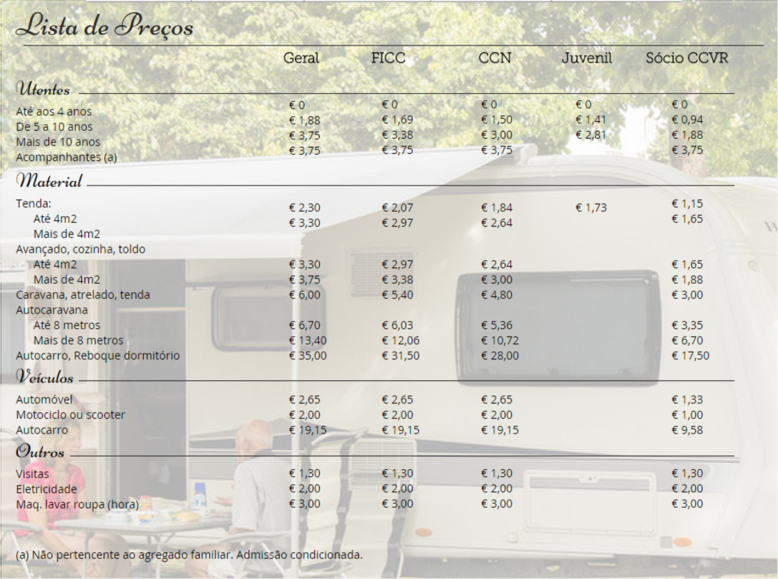
Task: Select the 'CCN' column header
Action: point(494,58)
